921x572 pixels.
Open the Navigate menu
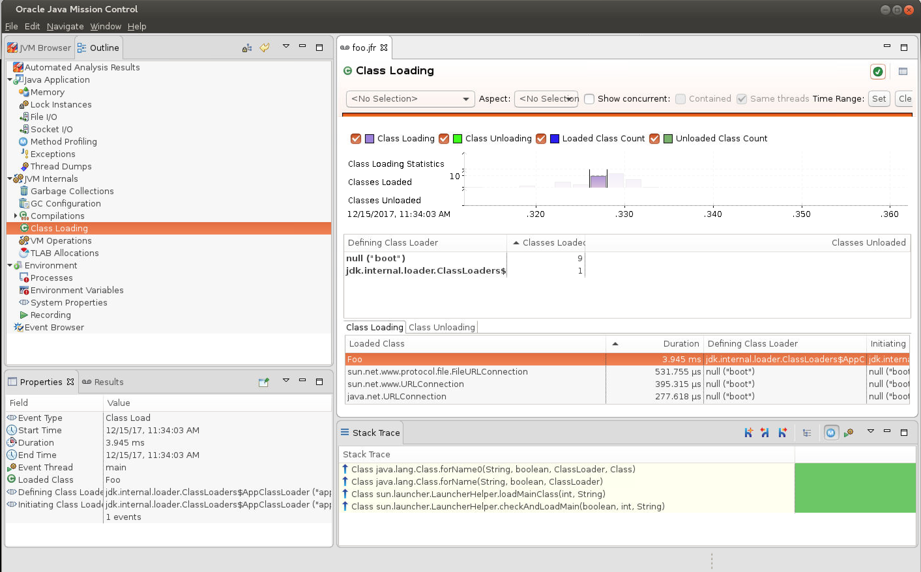(x=65, y=26)
